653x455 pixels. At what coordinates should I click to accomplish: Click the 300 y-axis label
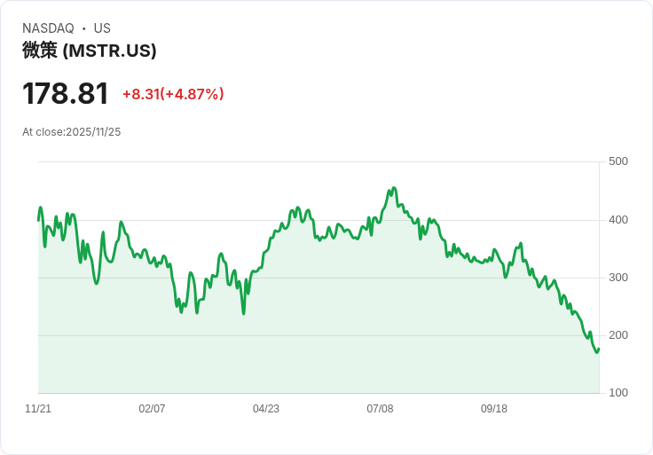point(618,278)
